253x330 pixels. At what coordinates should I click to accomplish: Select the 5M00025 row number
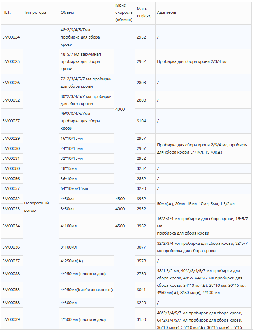tap(11, 61)
